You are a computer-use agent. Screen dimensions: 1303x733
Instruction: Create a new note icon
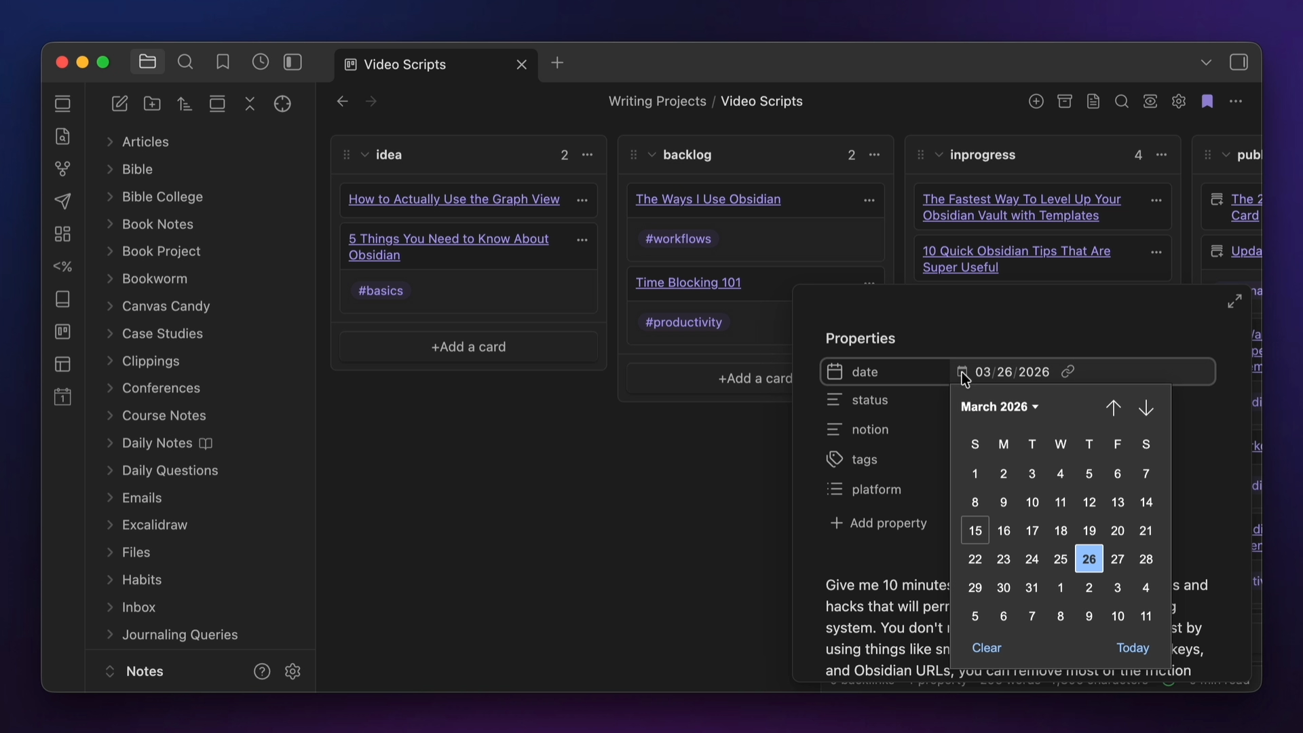pos(120,104)
